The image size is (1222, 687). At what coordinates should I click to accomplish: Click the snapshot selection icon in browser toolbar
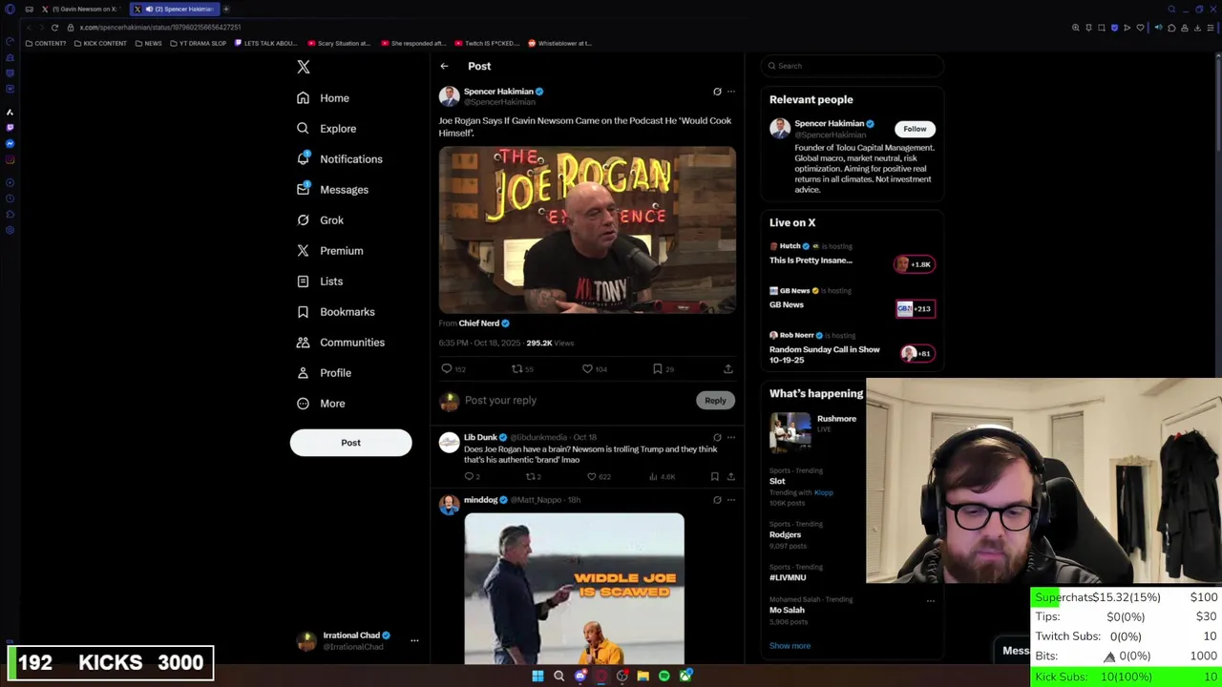[x=1101, y=28]
